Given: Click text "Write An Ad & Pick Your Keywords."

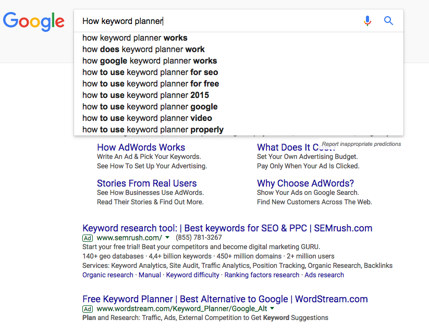Looking at the screenshot, I should 149,157.
